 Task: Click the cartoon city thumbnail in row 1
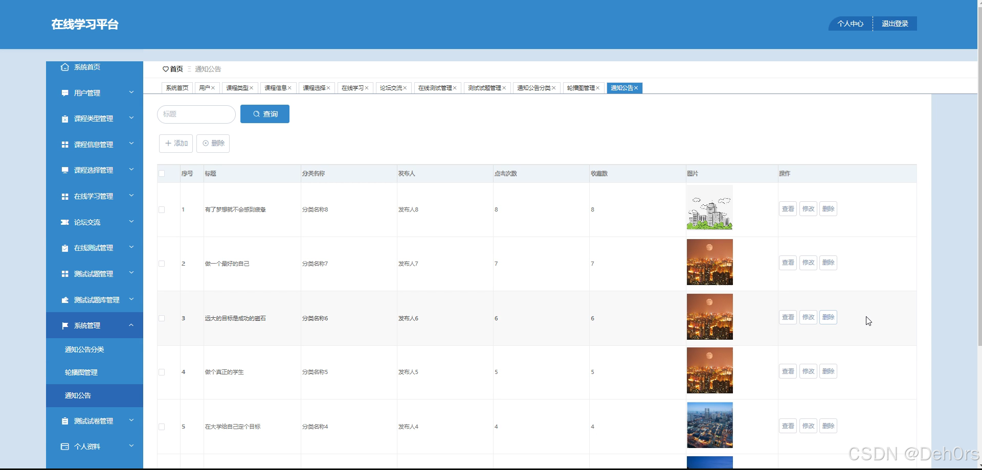[x=709, y=207]
